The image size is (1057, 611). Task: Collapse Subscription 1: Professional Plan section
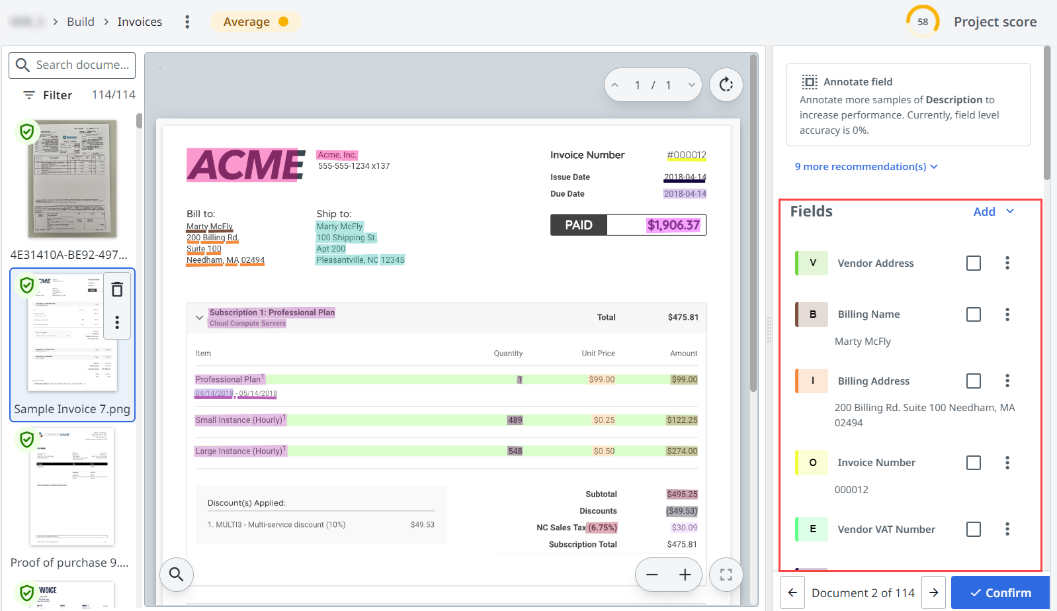(199, 318)
